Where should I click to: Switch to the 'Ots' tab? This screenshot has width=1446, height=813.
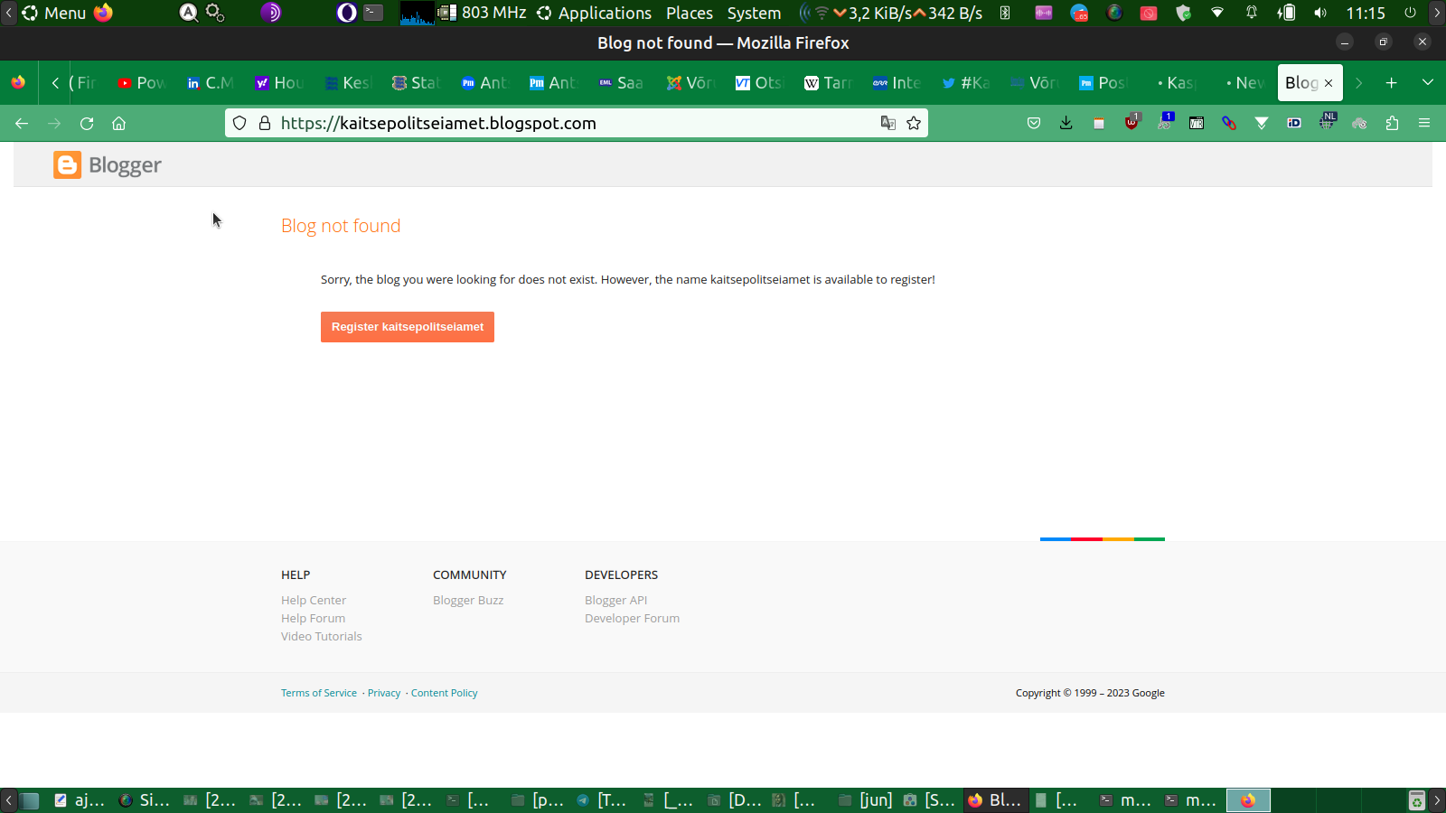coord(761,83)
